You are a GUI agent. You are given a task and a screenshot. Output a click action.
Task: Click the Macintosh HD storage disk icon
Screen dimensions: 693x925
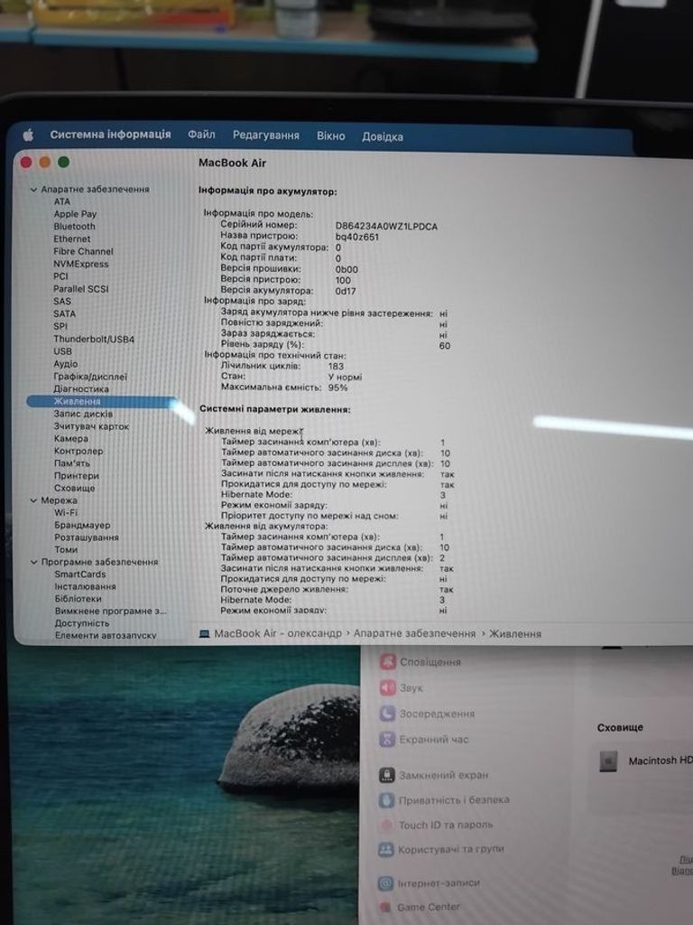coord(608,761)
